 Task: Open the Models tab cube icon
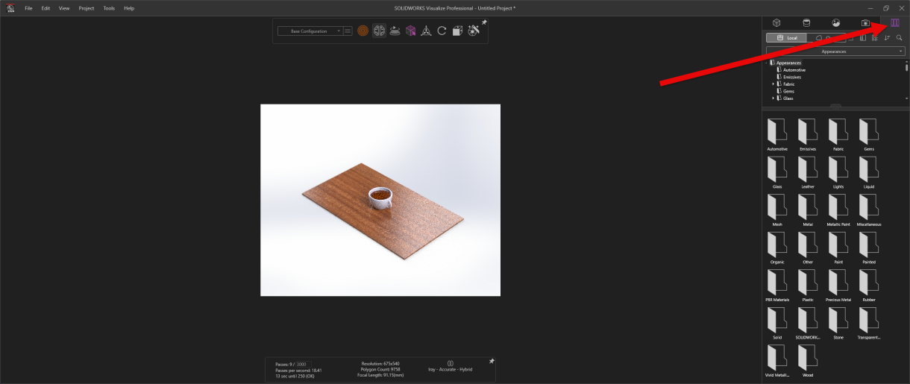click(776, 23)
